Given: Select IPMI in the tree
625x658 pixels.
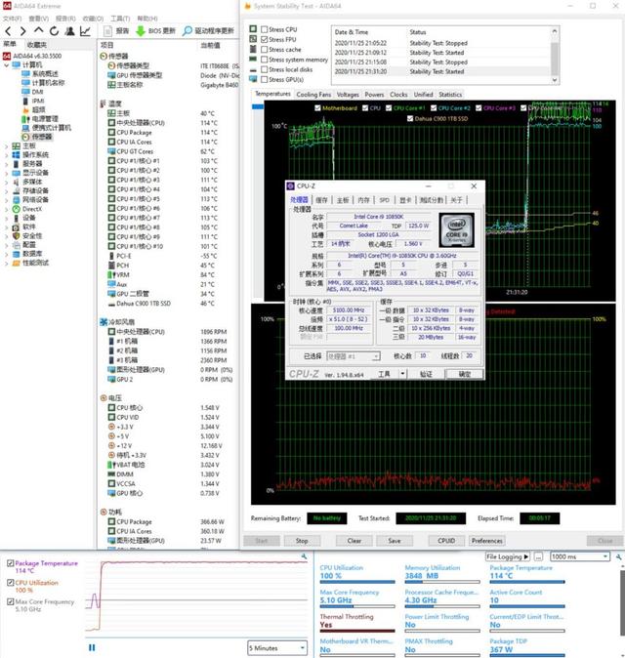Looking at the screenshot, I should [x=33, y=101].
